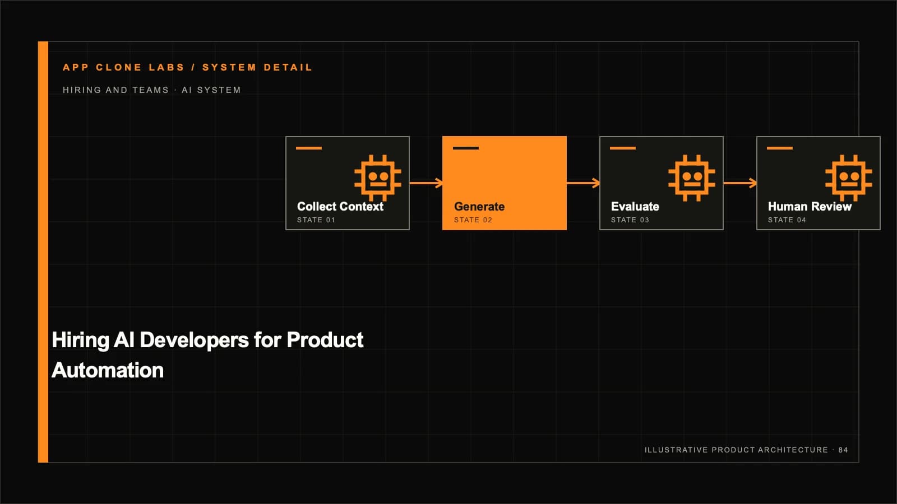897x504 pixels.
Task: Click the STATE 03 label
Action: [630, 220]
